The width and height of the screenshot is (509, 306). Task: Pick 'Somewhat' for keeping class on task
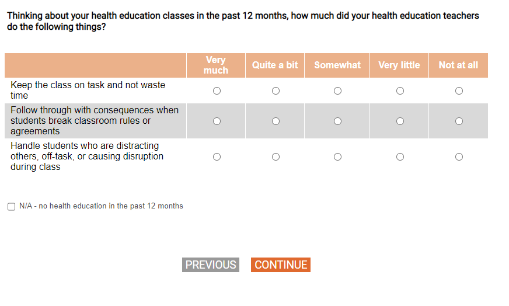point(337,91)
